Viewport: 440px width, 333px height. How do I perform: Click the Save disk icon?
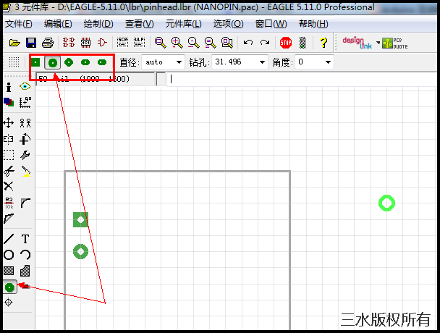pyautogui.click(x=31, y=43)
